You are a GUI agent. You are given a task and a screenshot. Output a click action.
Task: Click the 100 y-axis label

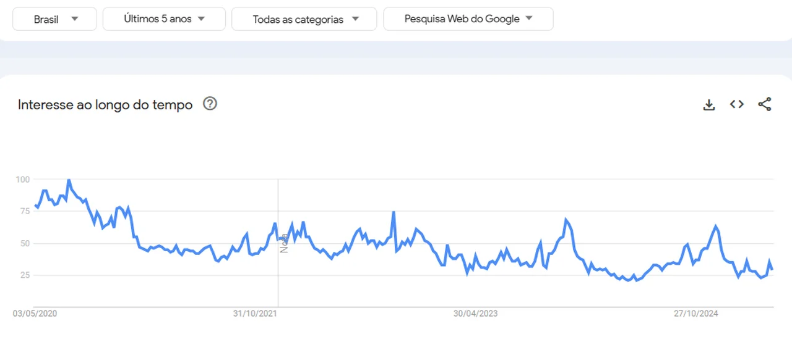[x=23, y=179]
